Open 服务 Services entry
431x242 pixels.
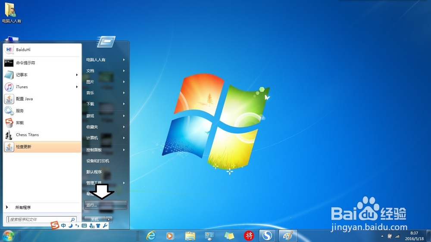click(42, 111)
